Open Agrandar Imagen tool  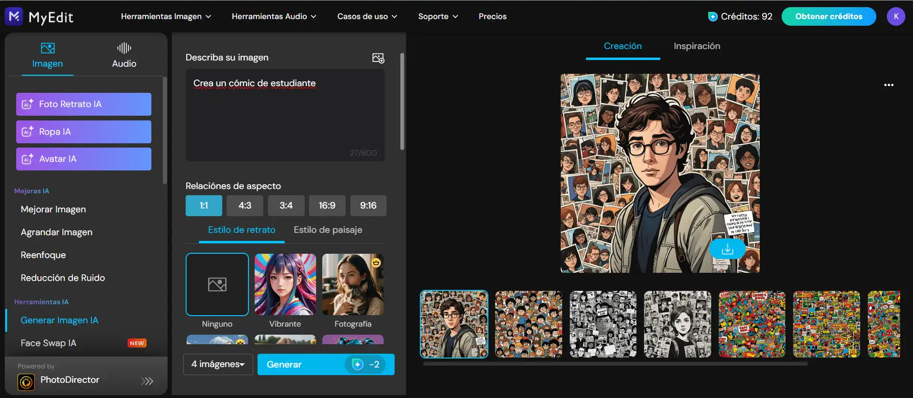pyautogui.click(x=57, y=232)
